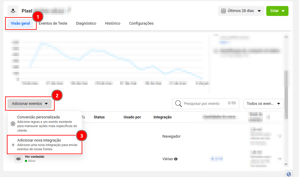The height and width of the screenshot is (177, 299).
Task: Click the star icon for Conversão personalizada
Action: (x=13, y=124)
